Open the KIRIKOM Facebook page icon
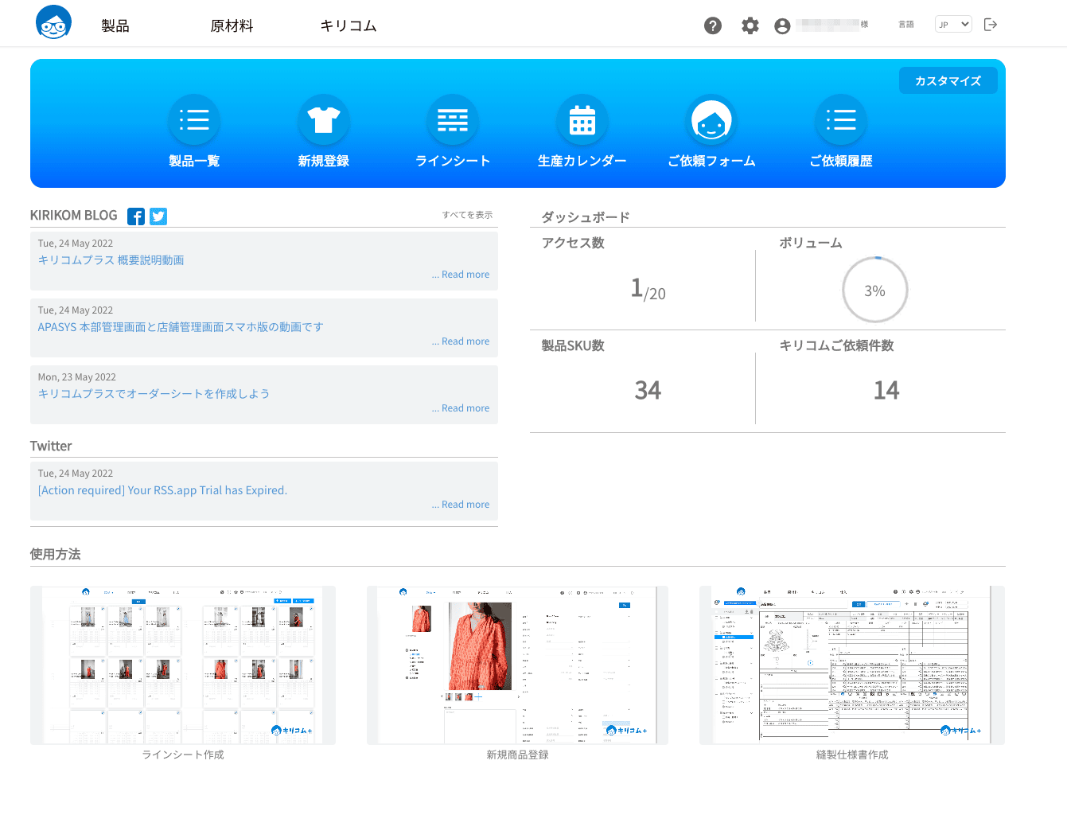The image size is (1067, 819). tap(136, 216)
